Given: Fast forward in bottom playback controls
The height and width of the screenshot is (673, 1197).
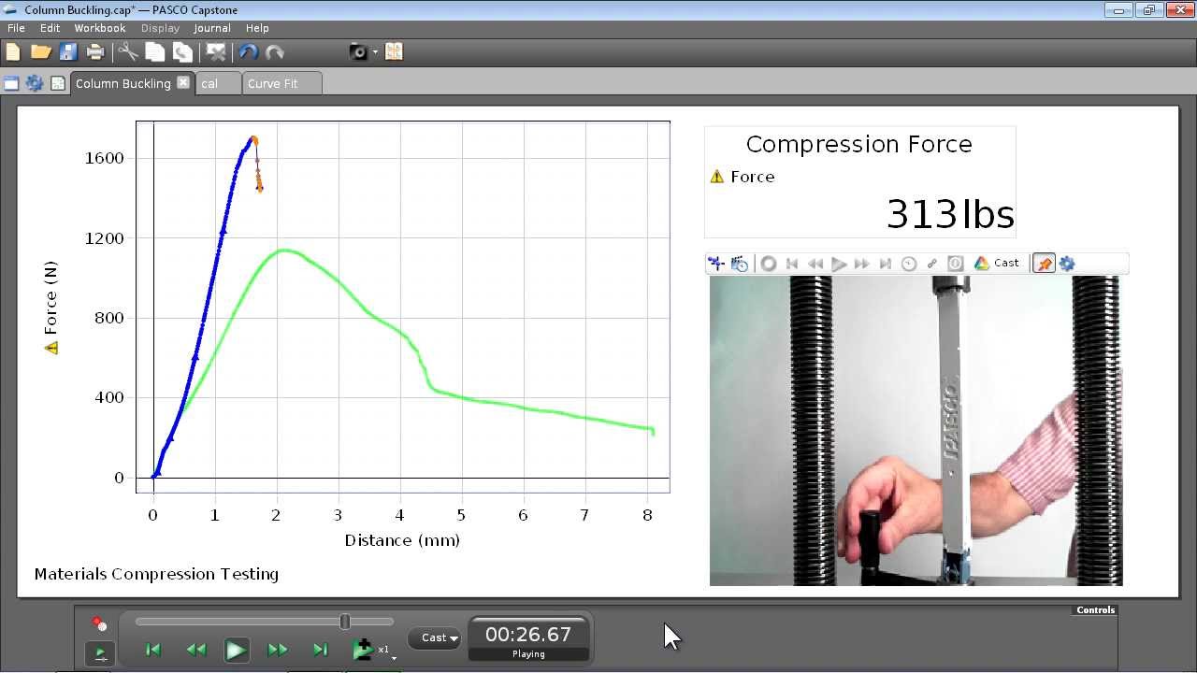Looking at the screenshot, I should [x=278, y=650].
